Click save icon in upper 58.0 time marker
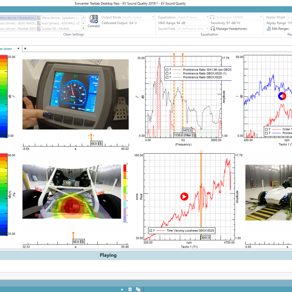The height and width of the screenshot is (292, 292). (x=100, y=144)
